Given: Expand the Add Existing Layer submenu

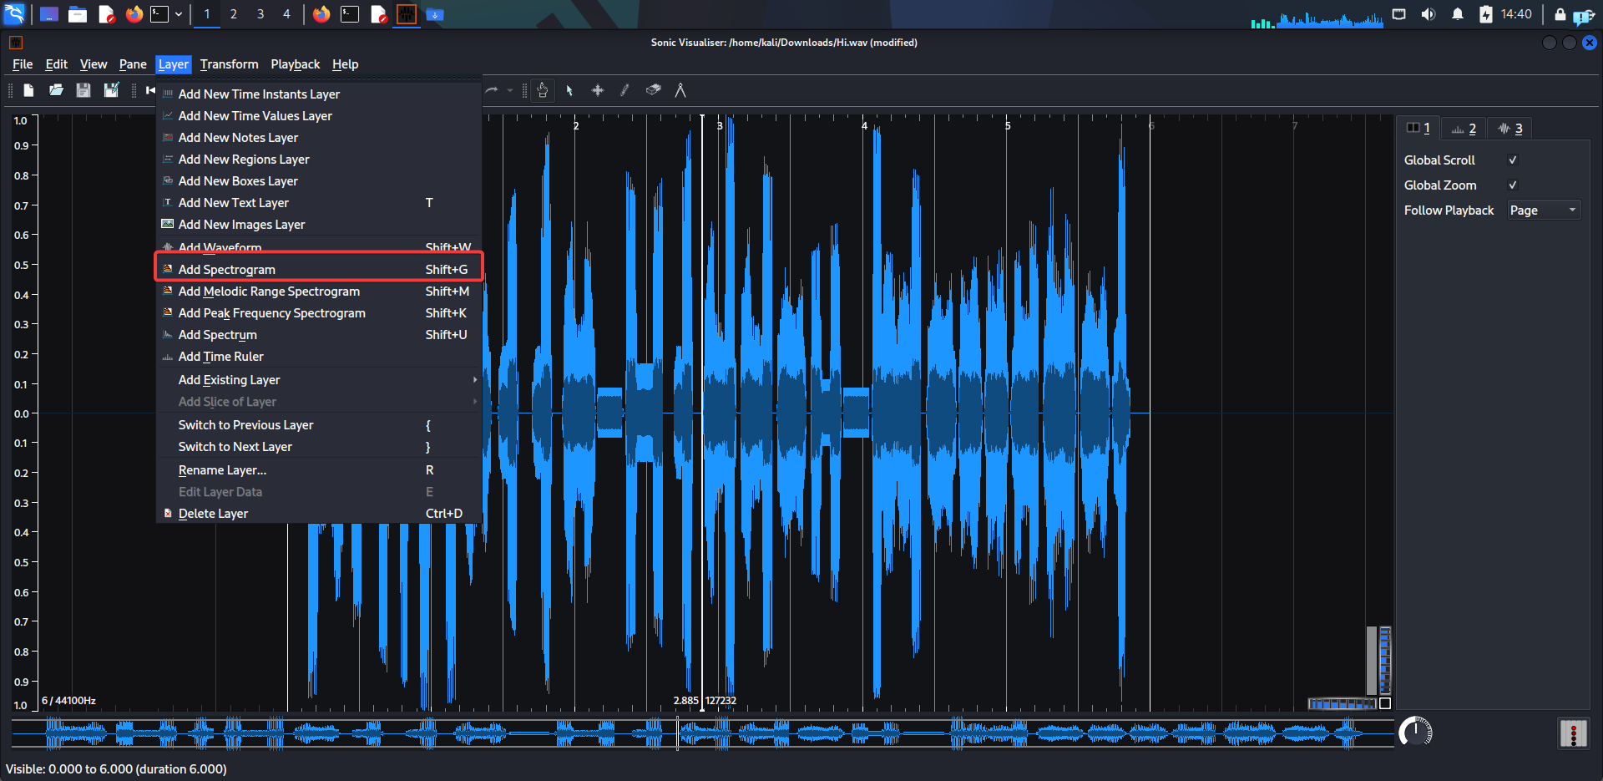Looking at the screenshot, I should 319,380.
